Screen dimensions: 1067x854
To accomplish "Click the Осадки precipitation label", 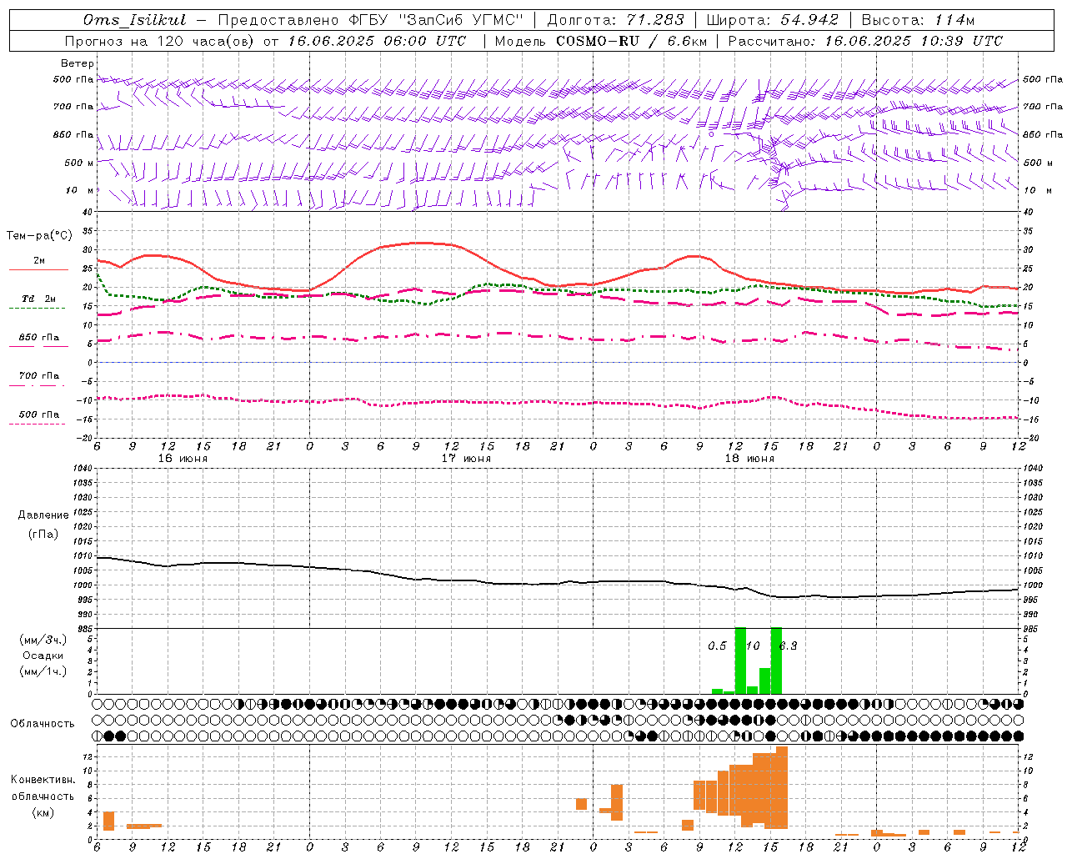I will pyautogui.click(x=43, y=656).
